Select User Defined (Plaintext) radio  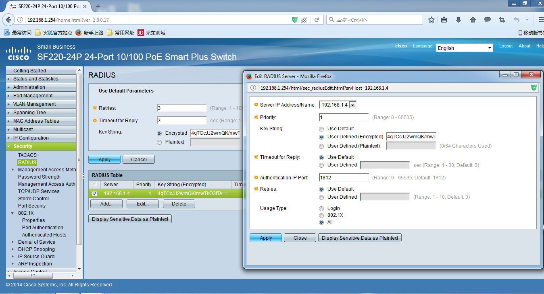(321, 146)
